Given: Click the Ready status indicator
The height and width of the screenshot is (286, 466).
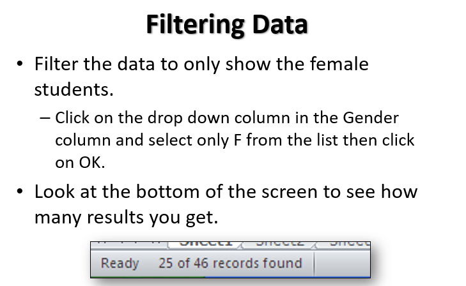Looking at the screenshot, I should (120, 263).
